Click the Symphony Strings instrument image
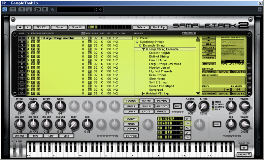The image size is (264, 160). pyautogui.click(x=233, y=51)
